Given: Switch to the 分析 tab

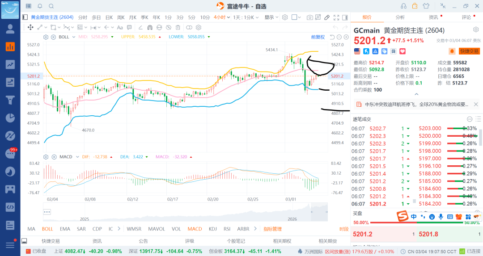Looking at the screenshot, I should tap(400, 17).
